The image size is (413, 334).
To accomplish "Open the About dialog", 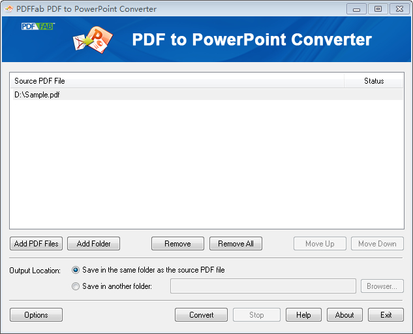I will click(x=344, y=315).
